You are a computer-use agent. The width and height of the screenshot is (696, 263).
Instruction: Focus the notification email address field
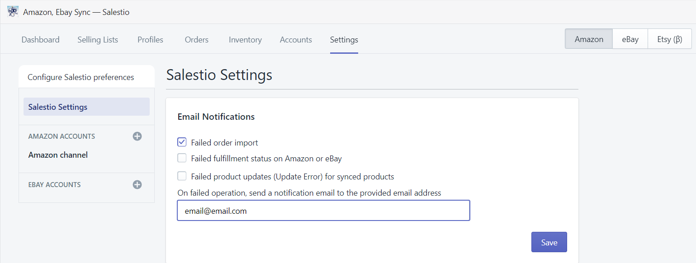point(323,211)
